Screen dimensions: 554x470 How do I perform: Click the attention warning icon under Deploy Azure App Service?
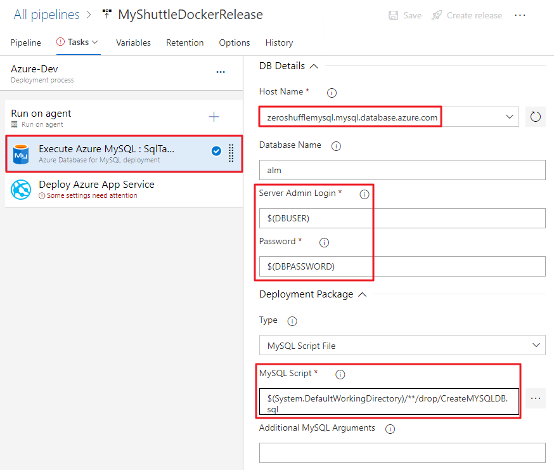pos(42,195)
